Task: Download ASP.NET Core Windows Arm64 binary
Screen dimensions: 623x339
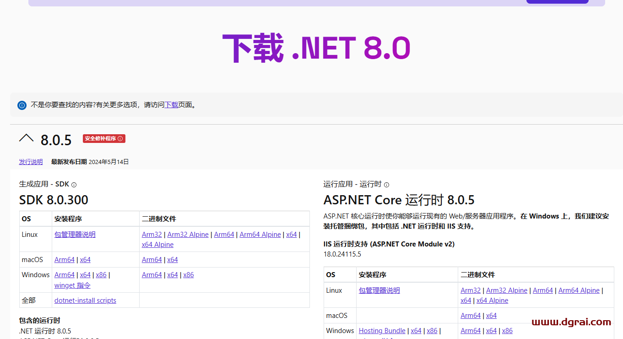Action: pyautogui.click(x=471, y=331)
